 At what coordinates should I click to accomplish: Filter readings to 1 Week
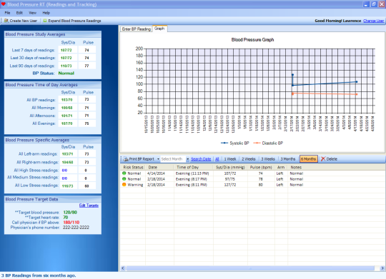point(230,159)
